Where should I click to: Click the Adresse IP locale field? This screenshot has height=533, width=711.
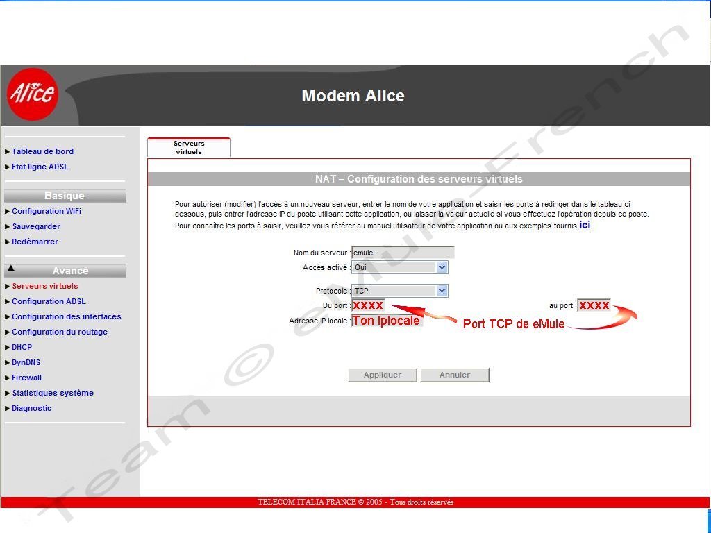[x=387, y=321]
